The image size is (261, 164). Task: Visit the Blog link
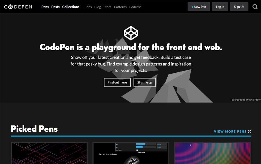pos(98,7)
